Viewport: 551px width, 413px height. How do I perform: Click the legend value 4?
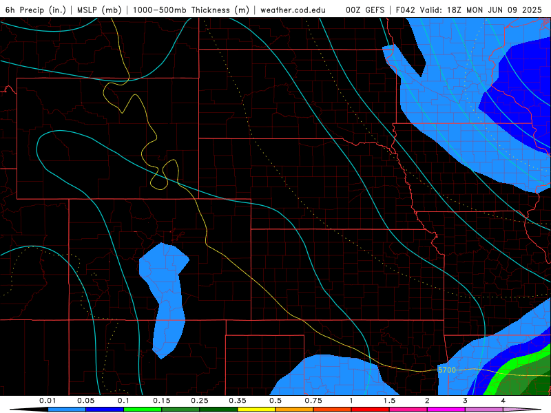tap(503, 401)
